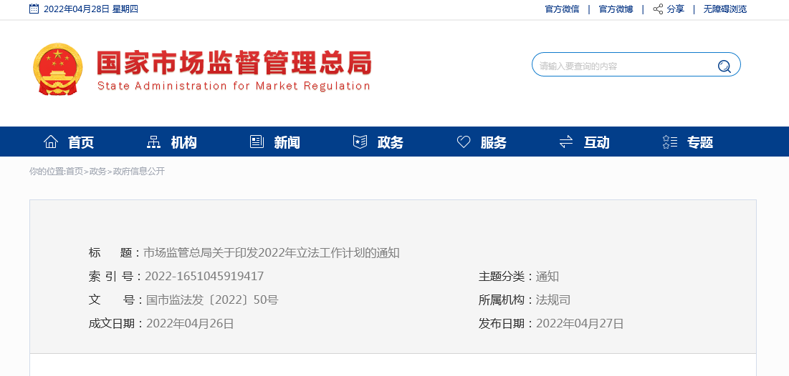Select the 所属机构 value 法规司
Viewport: 789px width, 376px height.
click(x=553, y=300)
